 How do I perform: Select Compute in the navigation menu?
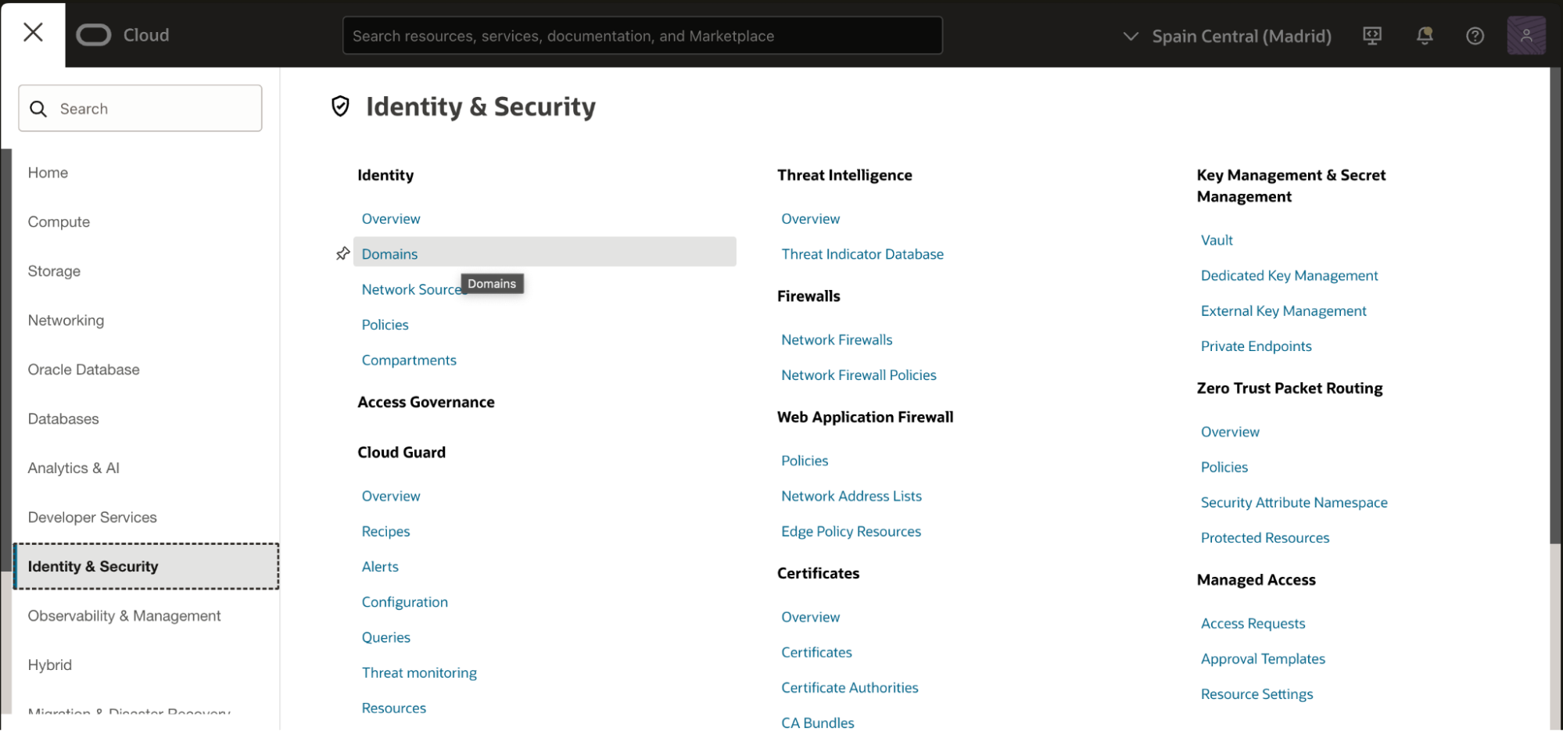pos(59,222)
